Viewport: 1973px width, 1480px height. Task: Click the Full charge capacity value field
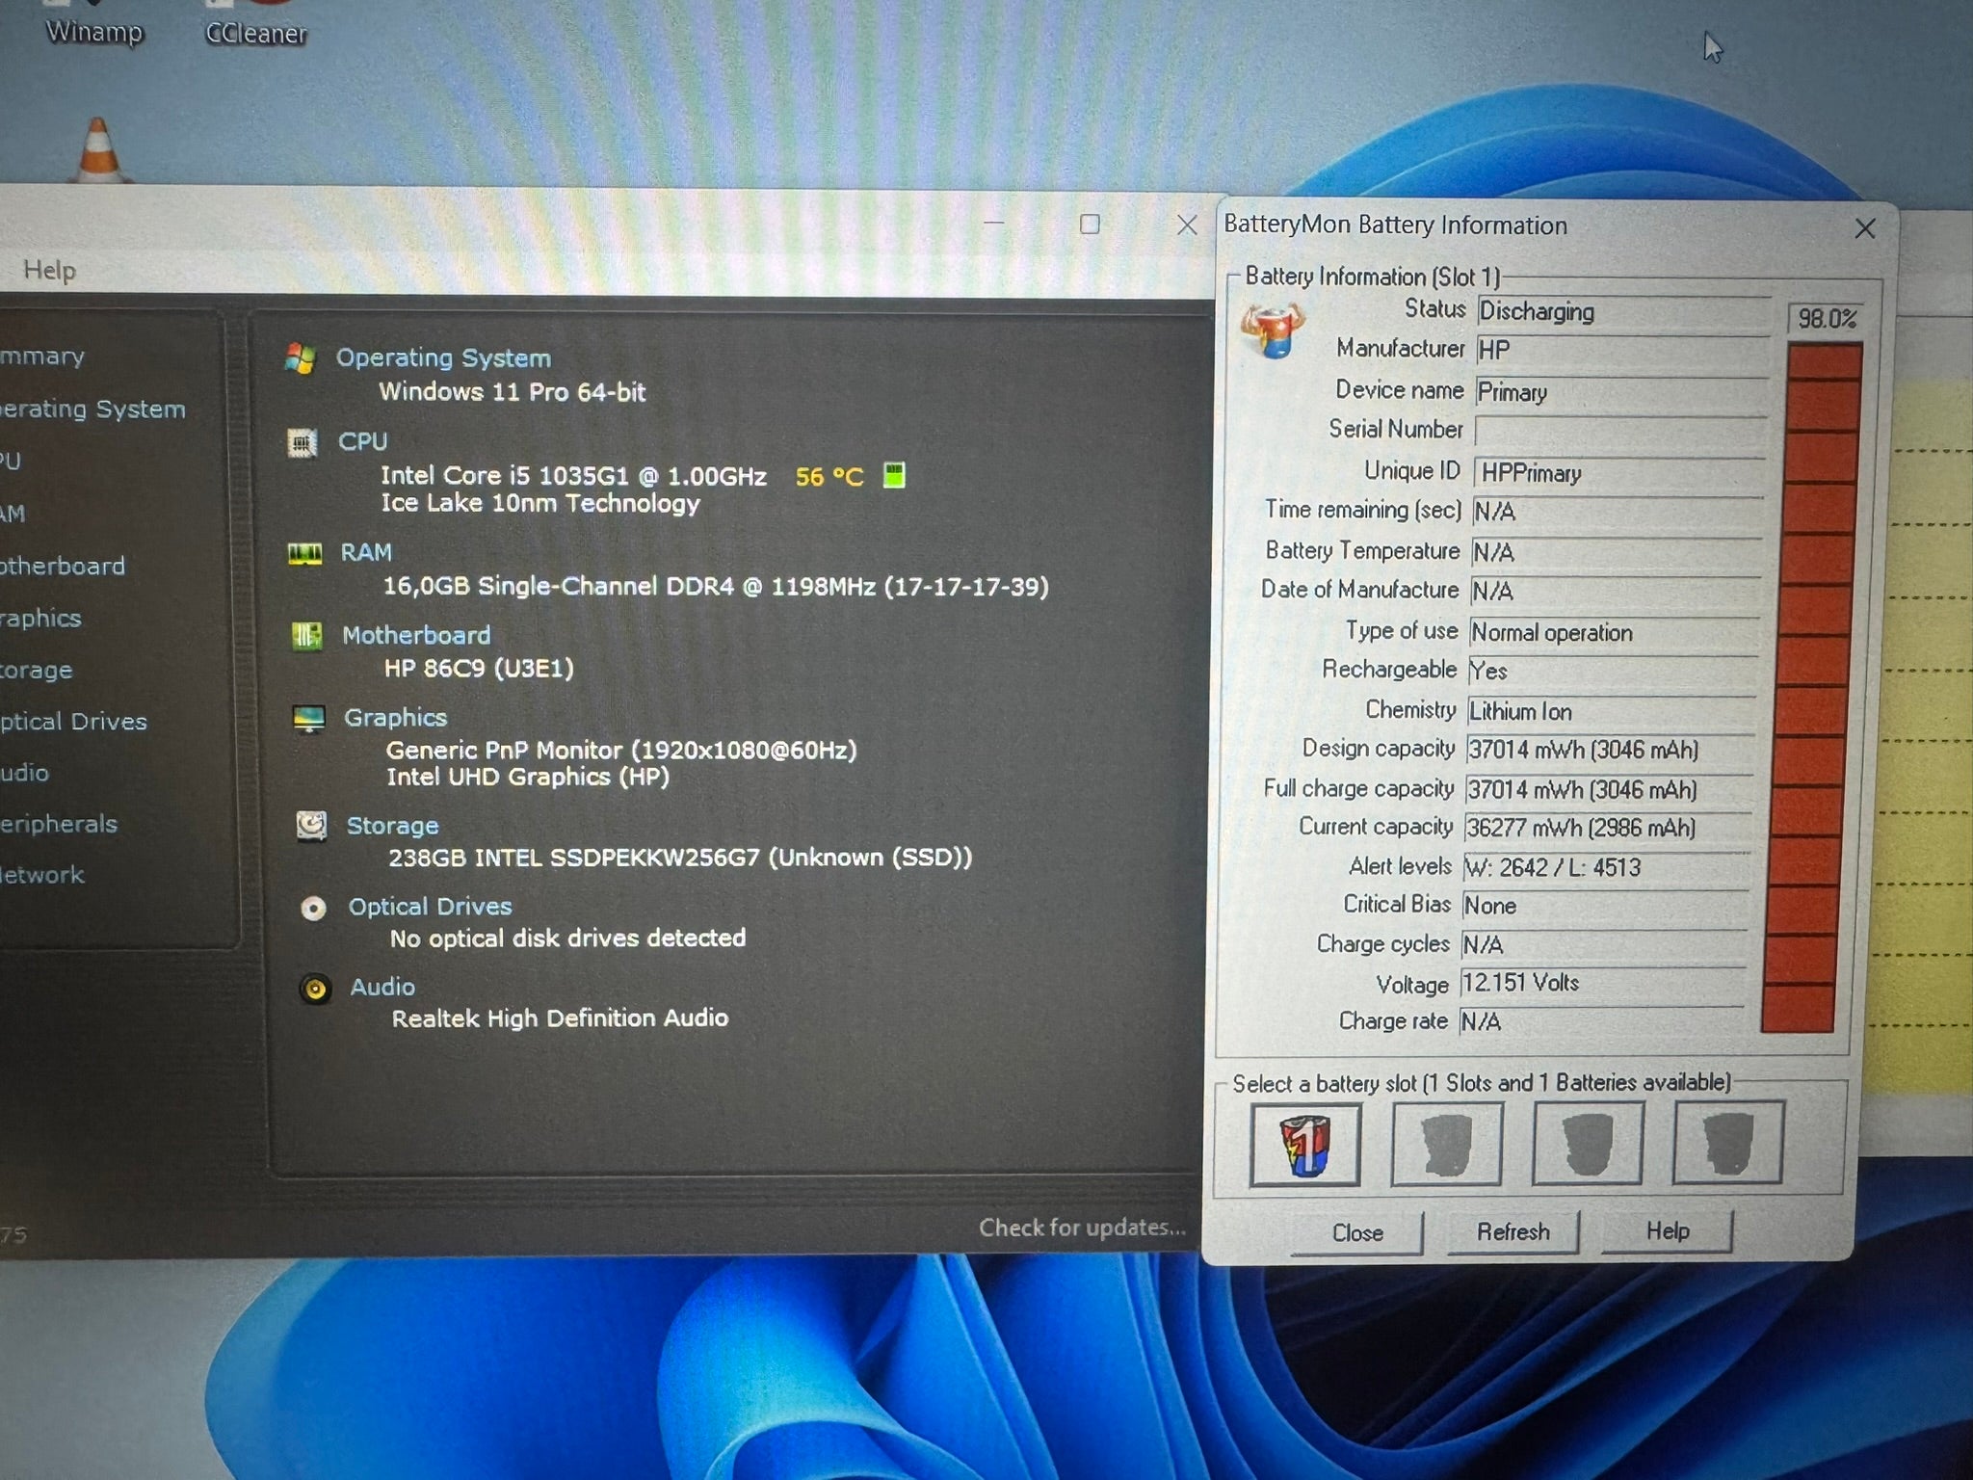[1610, 790]
